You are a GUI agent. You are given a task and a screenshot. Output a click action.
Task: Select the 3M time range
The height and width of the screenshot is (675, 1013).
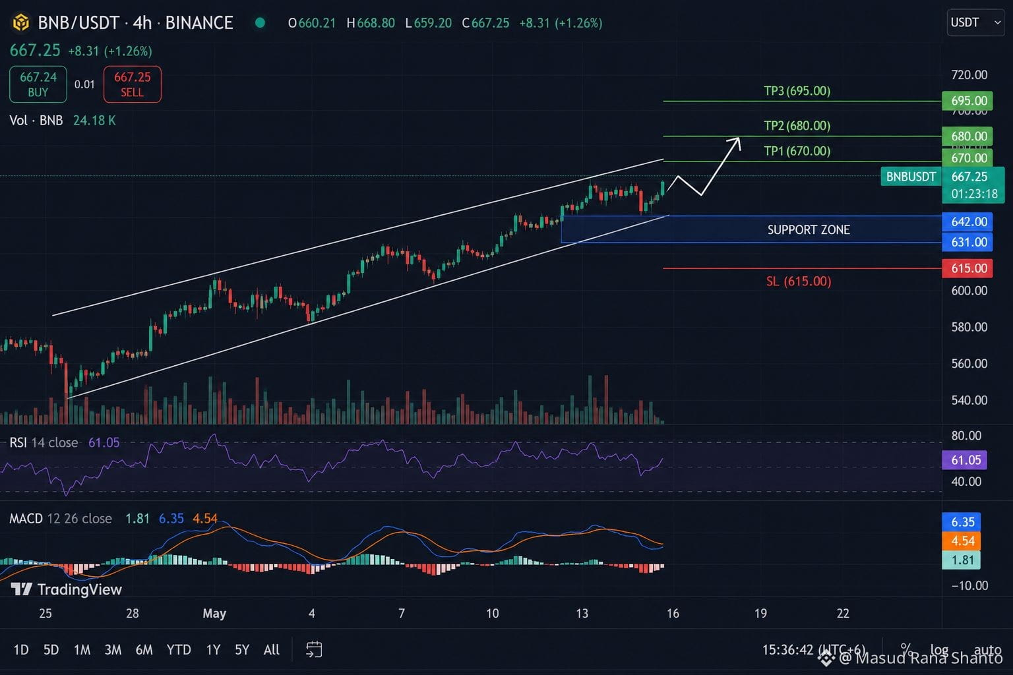point(113,650)
